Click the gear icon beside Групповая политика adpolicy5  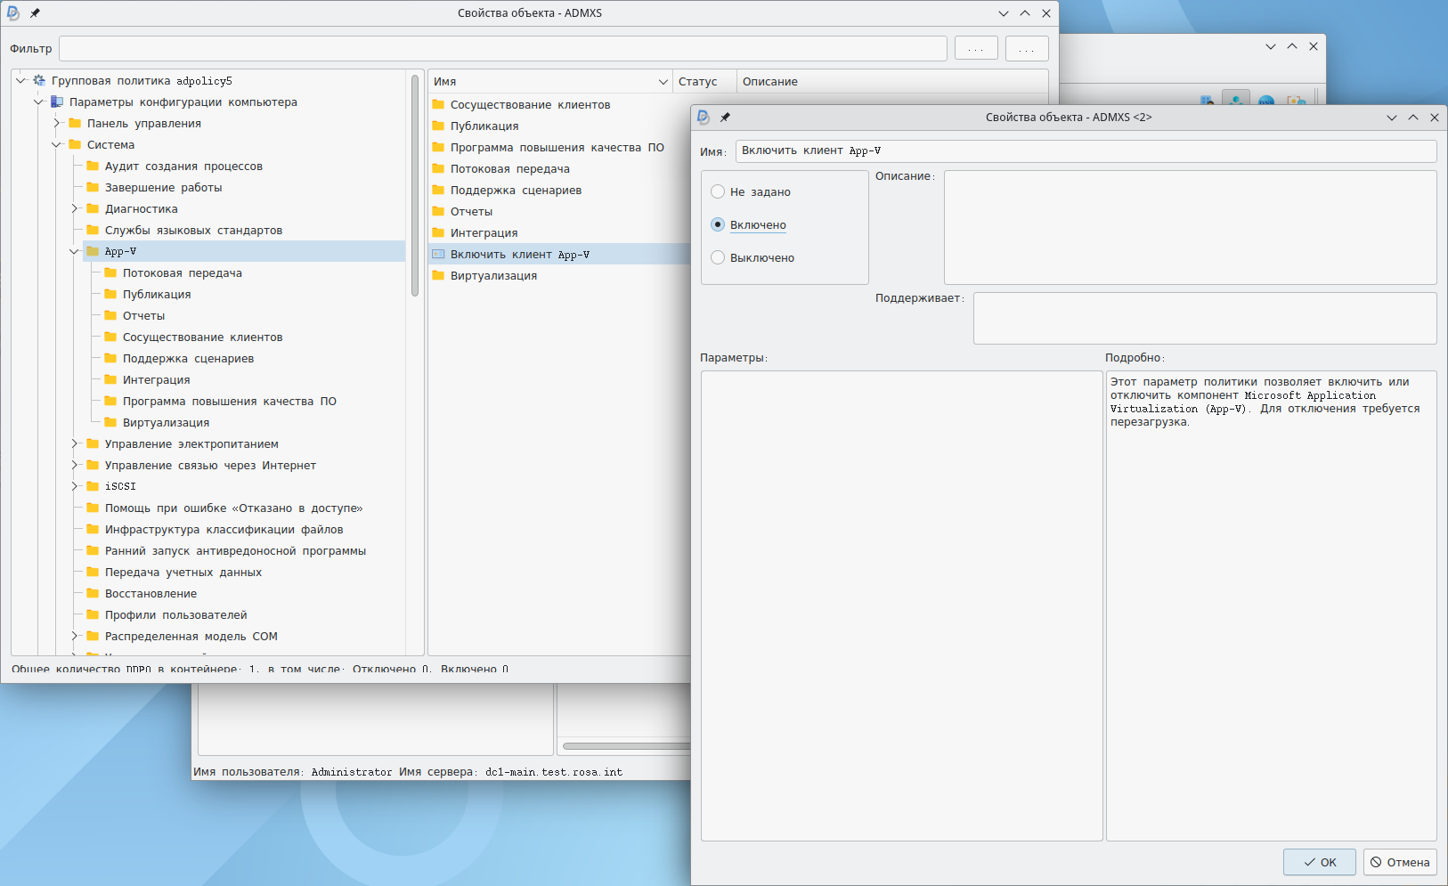click(x=39, y=81)
